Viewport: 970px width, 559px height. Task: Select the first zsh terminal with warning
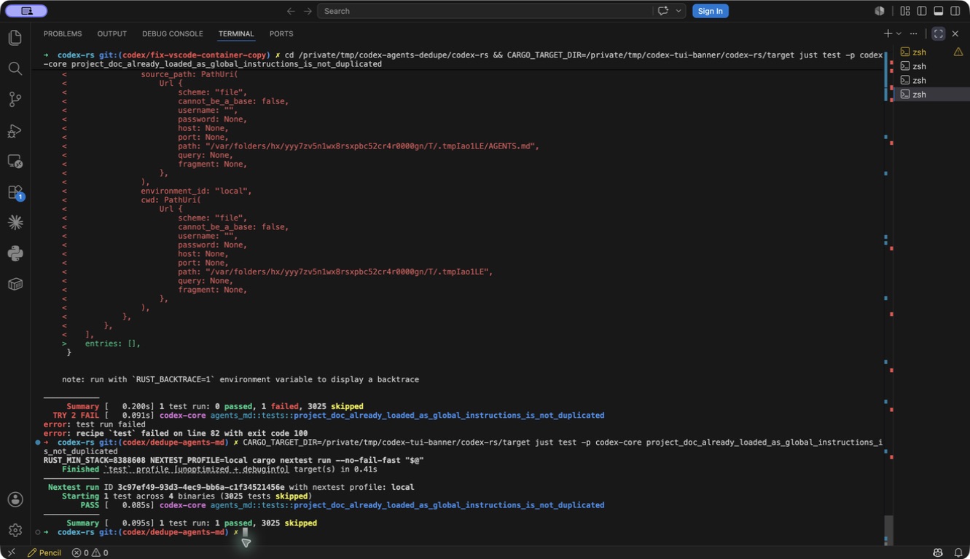point(931,52)
